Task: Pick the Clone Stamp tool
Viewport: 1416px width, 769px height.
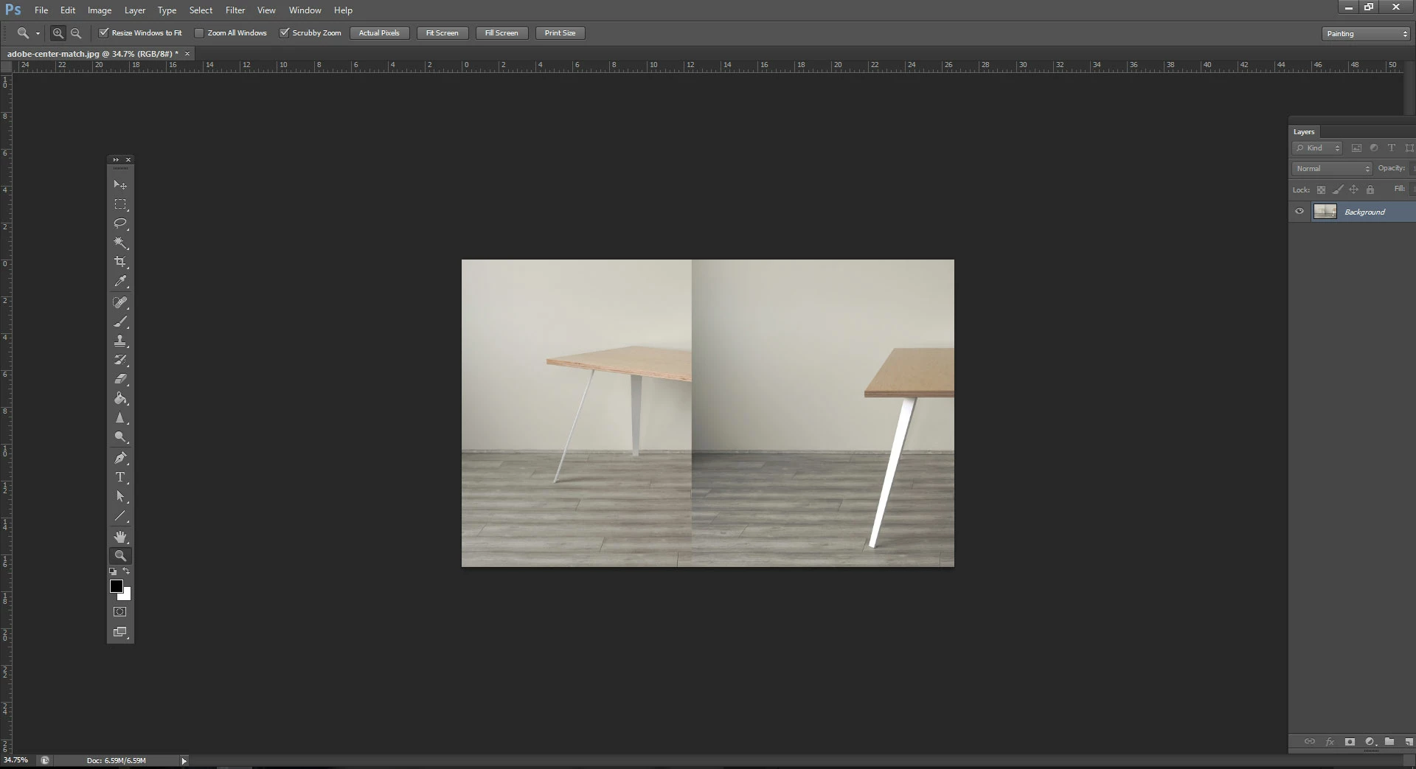Action: click(x=120, y=341)
